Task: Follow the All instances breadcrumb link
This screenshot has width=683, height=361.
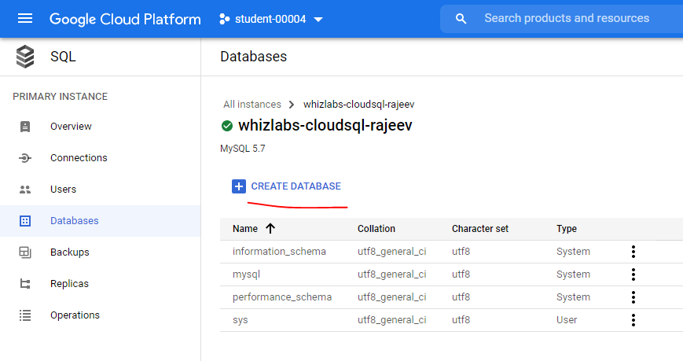Action: pos(252,105)
